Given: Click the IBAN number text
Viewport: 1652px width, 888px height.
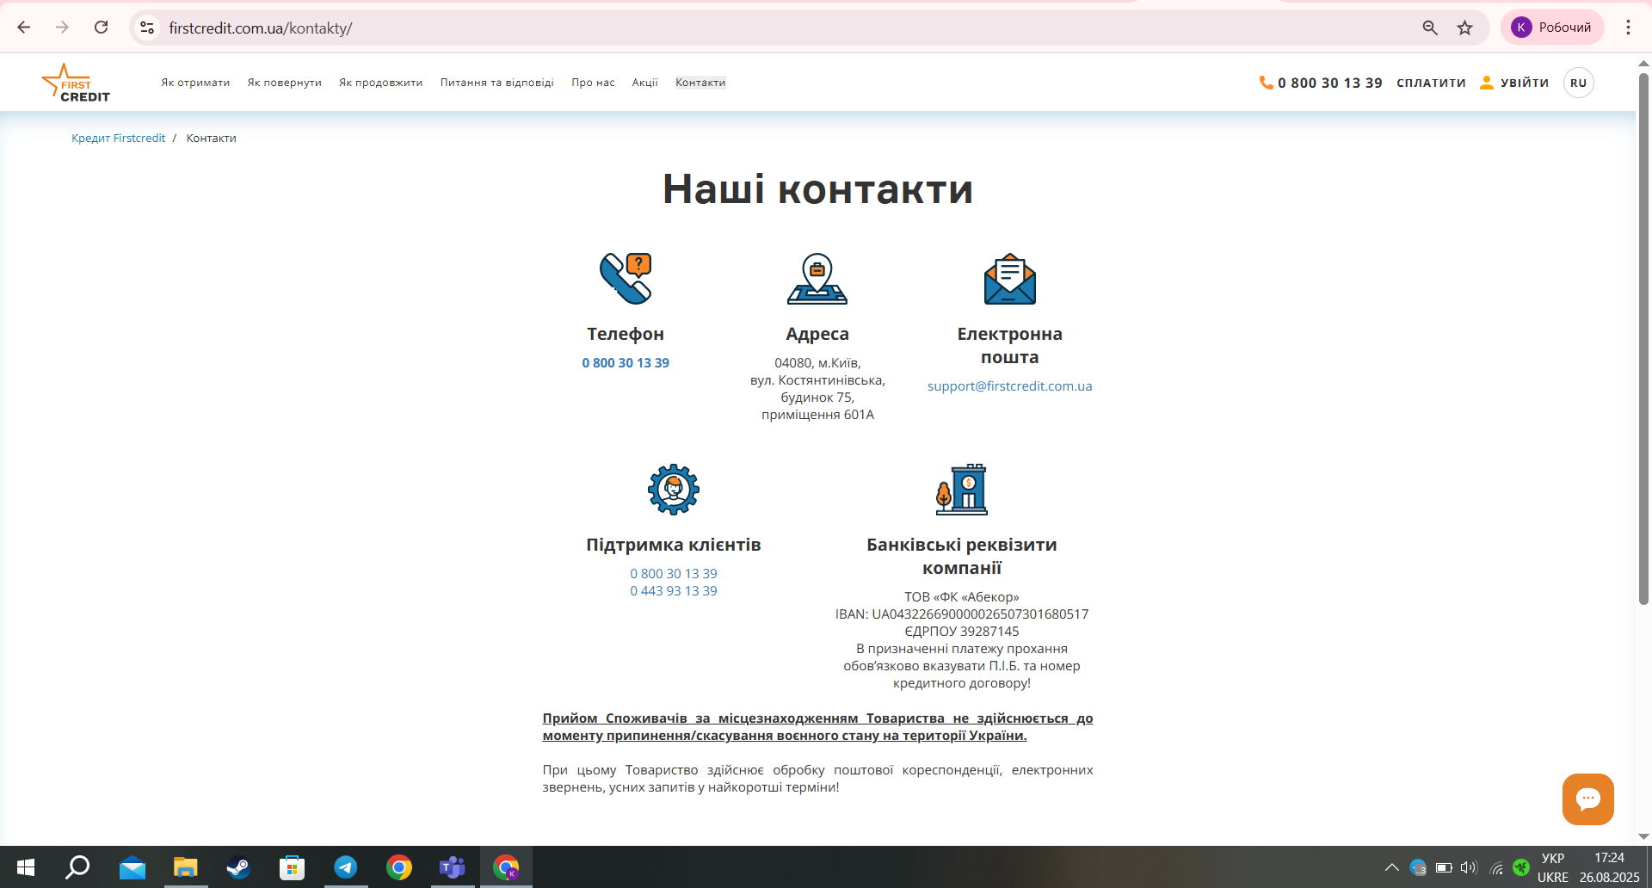Looking at the screenshot, I should tap(962, 614).
